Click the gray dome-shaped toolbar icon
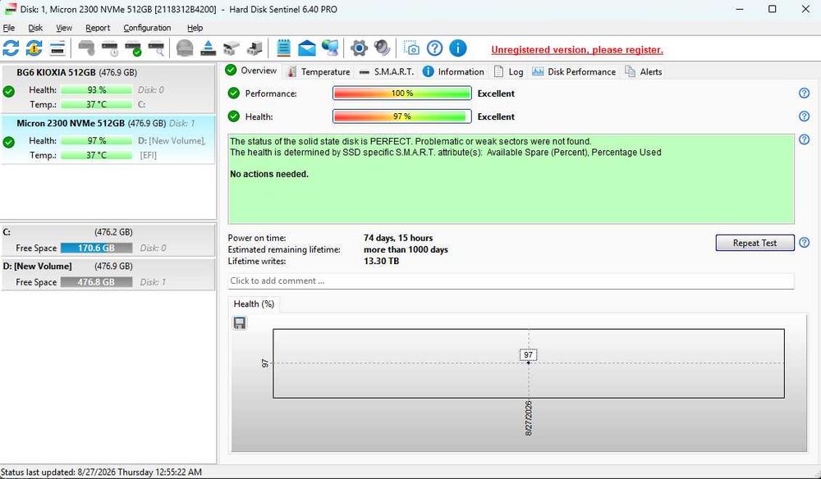The width and height of the screenshot is (821, 479). [184, 48]
